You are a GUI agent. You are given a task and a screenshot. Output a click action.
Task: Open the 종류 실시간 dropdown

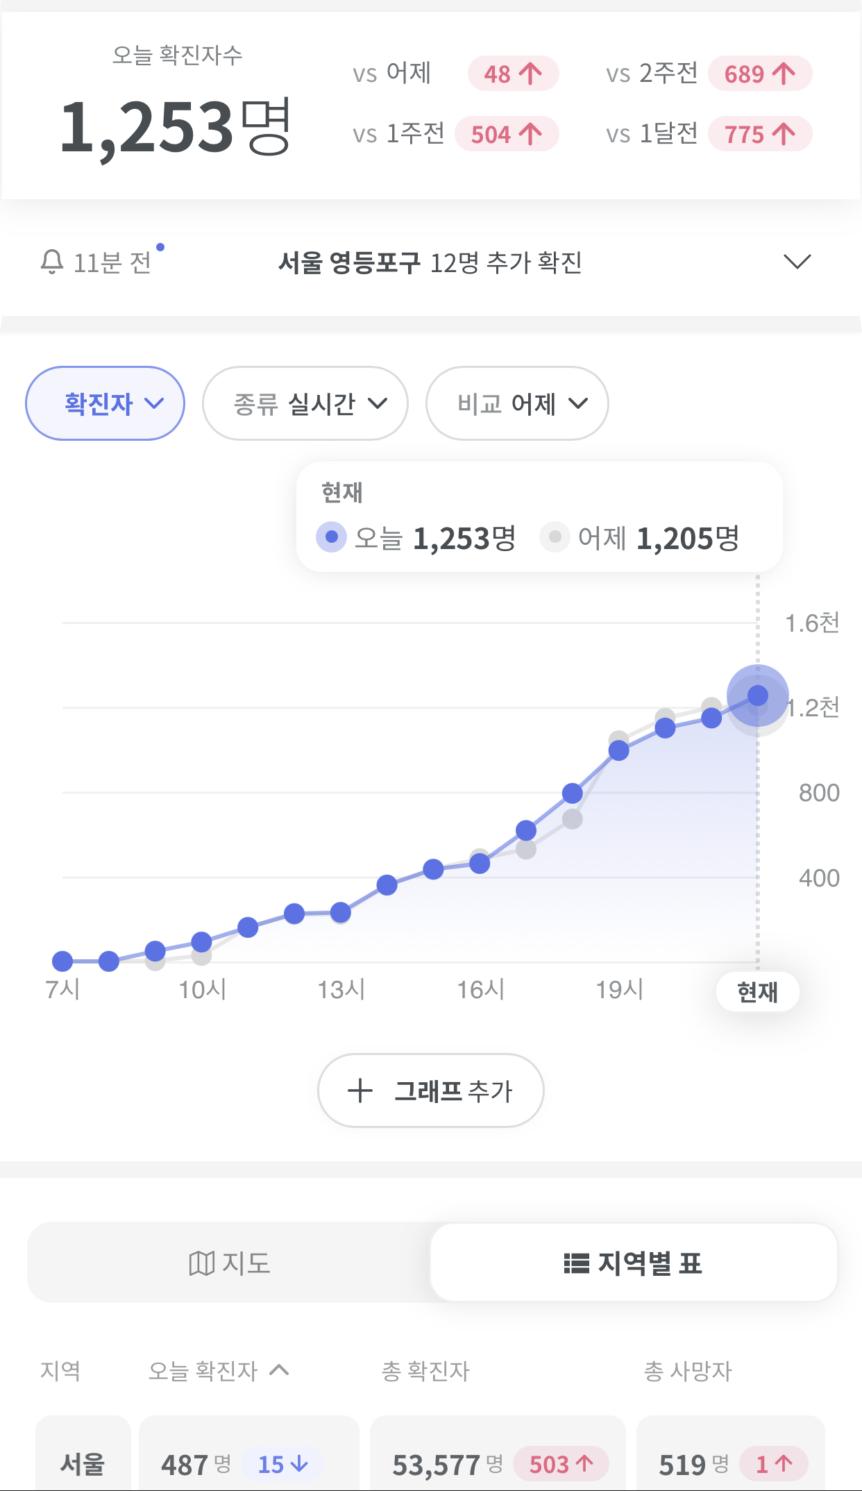tap(305, 403)
